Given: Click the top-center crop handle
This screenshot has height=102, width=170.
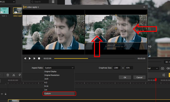Looking at the screenshot, I should tap(116, 15).
